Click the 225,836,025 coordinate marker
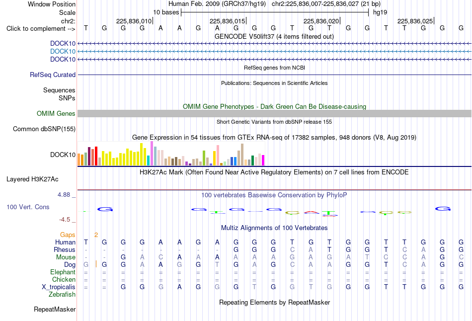 point(415,21)
